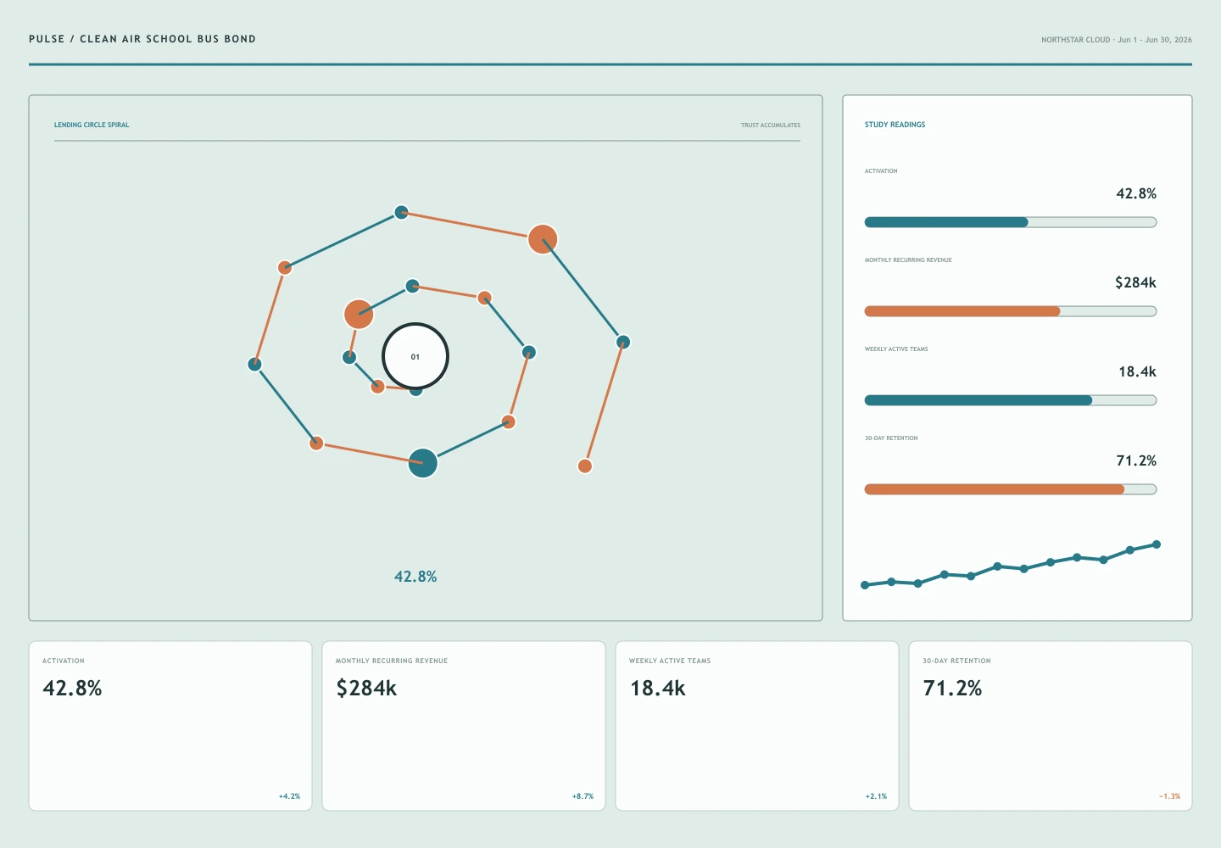The image size is (1221, 848).
Task: Click the "STUDY READINGS" heading
Action: point(895,125)
